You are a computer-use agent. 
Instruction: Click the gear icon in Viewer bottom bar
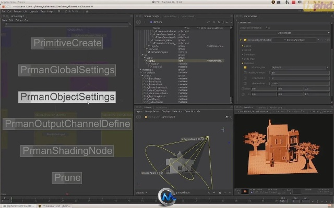(220, 192)
